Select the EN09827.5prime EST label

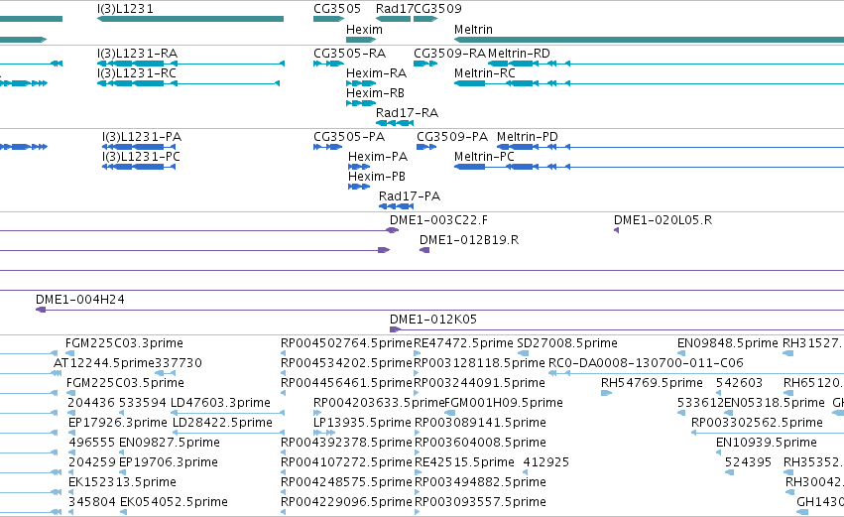click(x=170, y=444)
